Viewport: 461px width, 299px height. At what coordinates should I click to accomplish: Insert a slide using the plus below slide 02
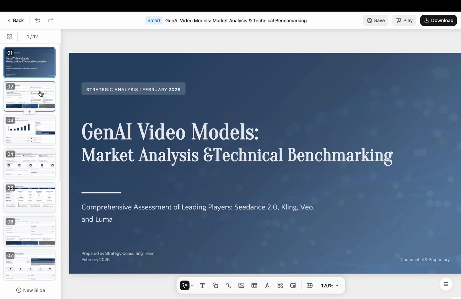tap(29, 112)
